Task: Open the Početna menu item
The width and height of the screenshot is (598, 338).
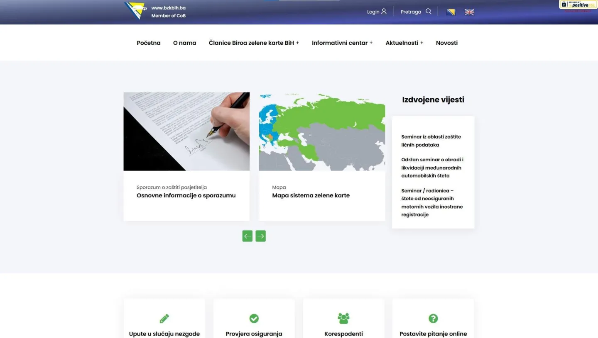Action: (149, 43)
